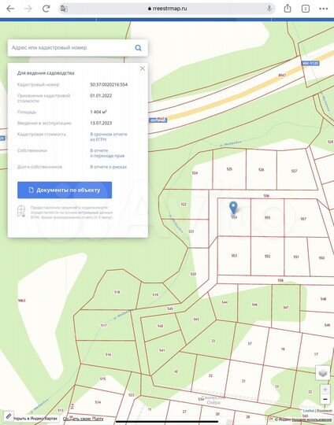Go back with the browser back arrow
The image size is (334, 425).
tap(10, 9)
